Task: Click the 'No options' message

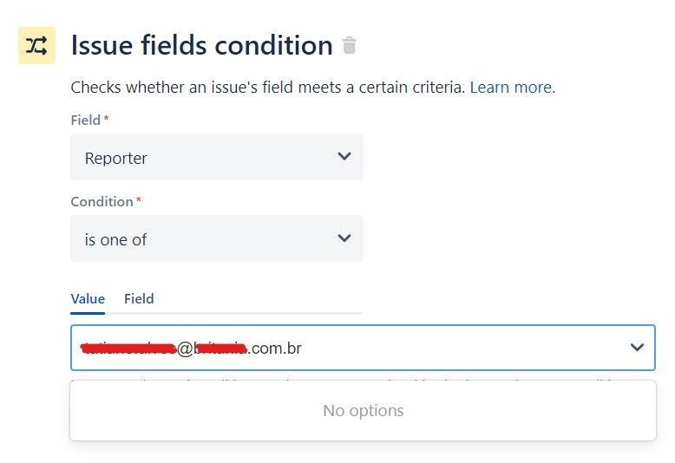Action: point(364,410)
